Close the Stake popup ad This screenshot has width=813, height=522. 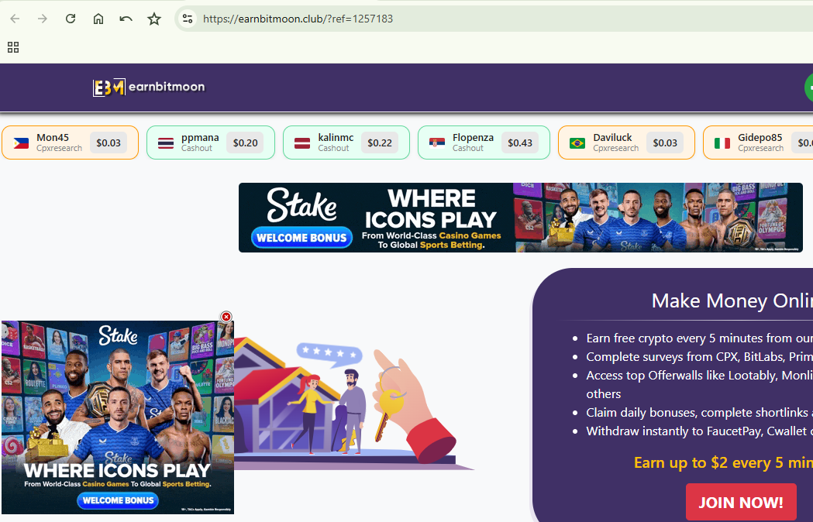226,317
